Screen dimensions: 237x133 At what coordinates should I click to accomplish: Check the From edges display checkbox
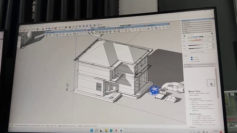[192, 61]
